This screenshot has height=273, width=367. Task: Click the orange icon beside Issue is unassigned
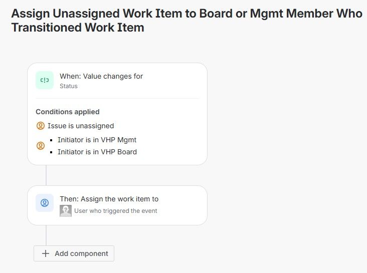(x=41, y=126)
